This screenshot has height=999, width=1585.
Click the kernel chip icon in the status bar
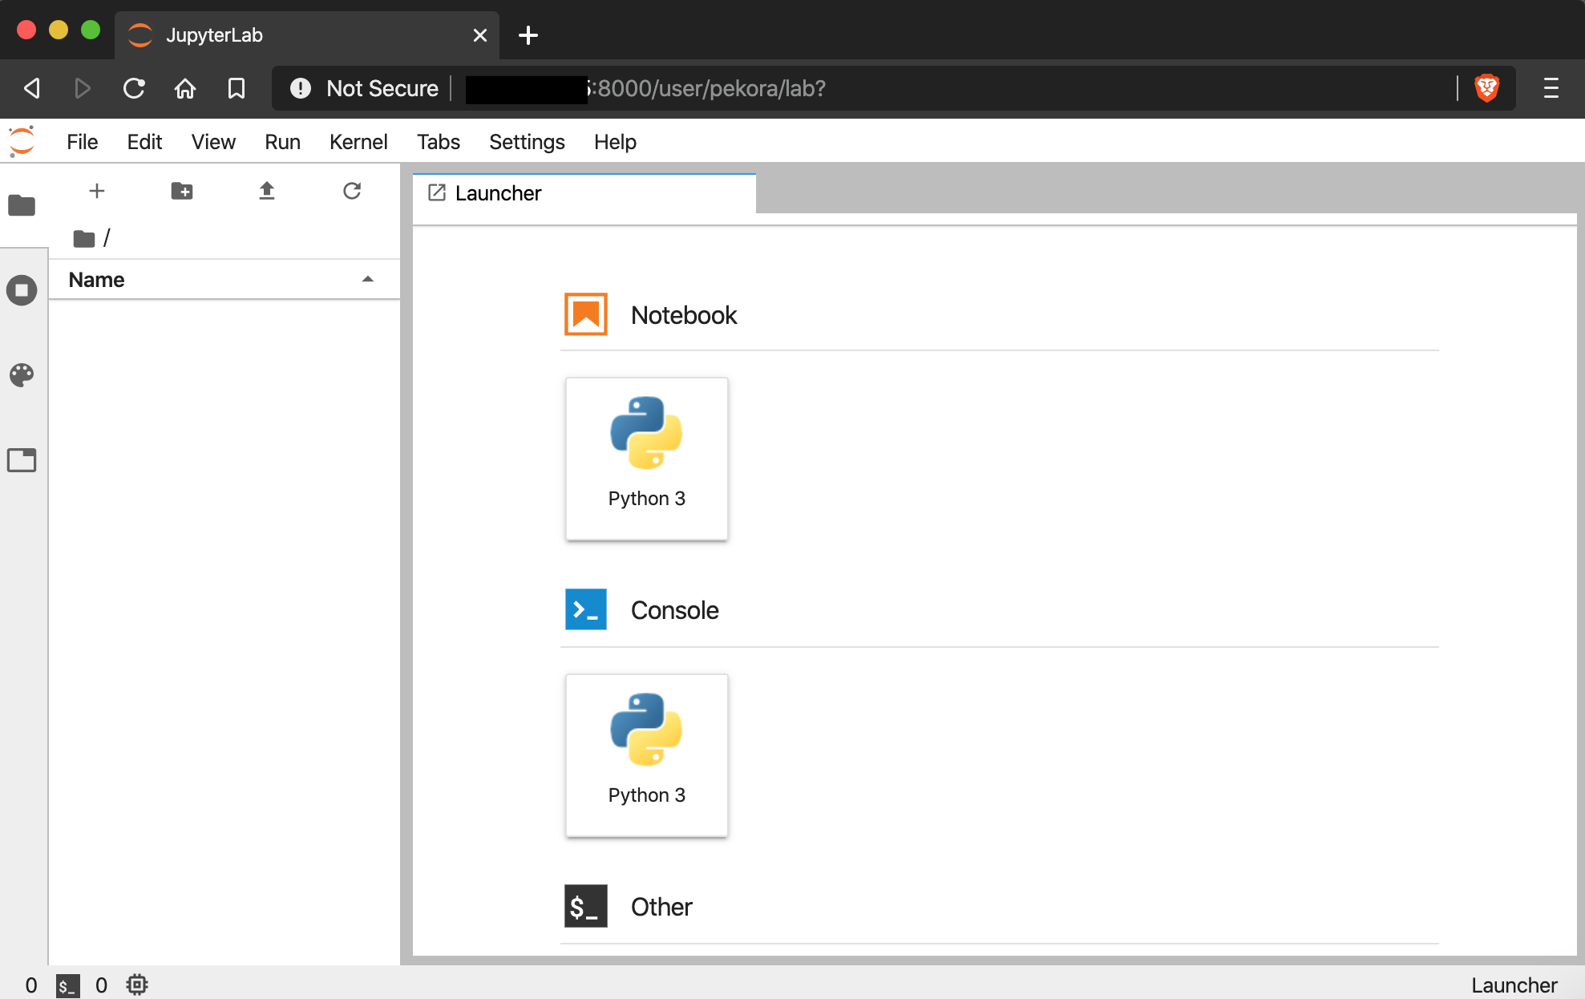137,985
